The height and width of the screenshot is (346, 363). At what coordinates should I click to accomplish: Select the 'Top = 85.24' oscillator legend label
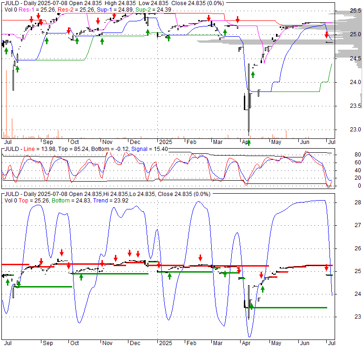73,149
